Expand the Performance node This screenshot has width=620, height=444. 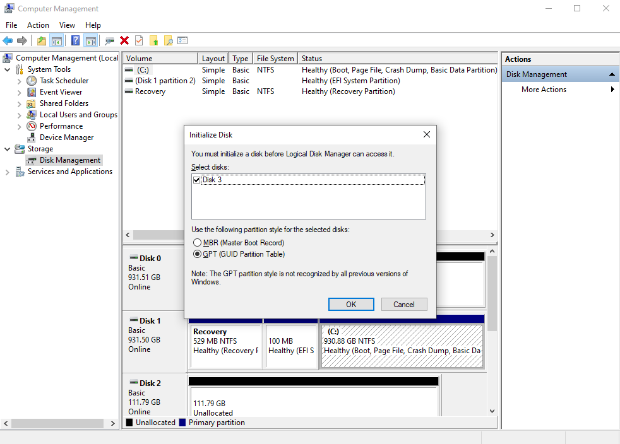[x=19, y=126]
